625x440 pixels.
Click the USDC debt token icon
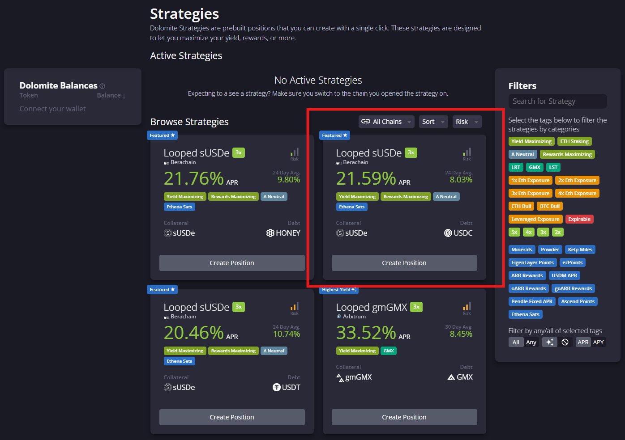pyautogui.click(x=448, y=233)
